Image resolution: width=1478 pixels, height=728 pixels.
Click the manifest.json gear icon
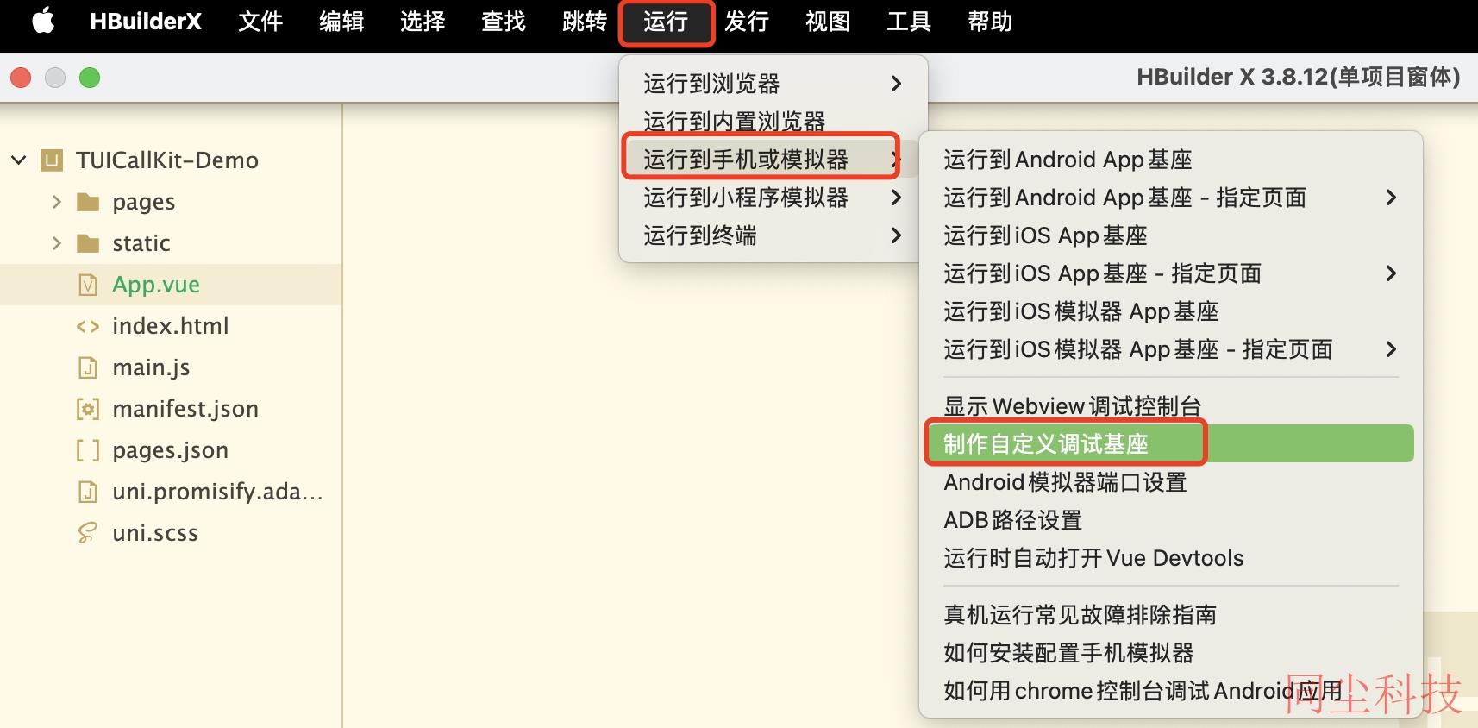pos(88,409)
